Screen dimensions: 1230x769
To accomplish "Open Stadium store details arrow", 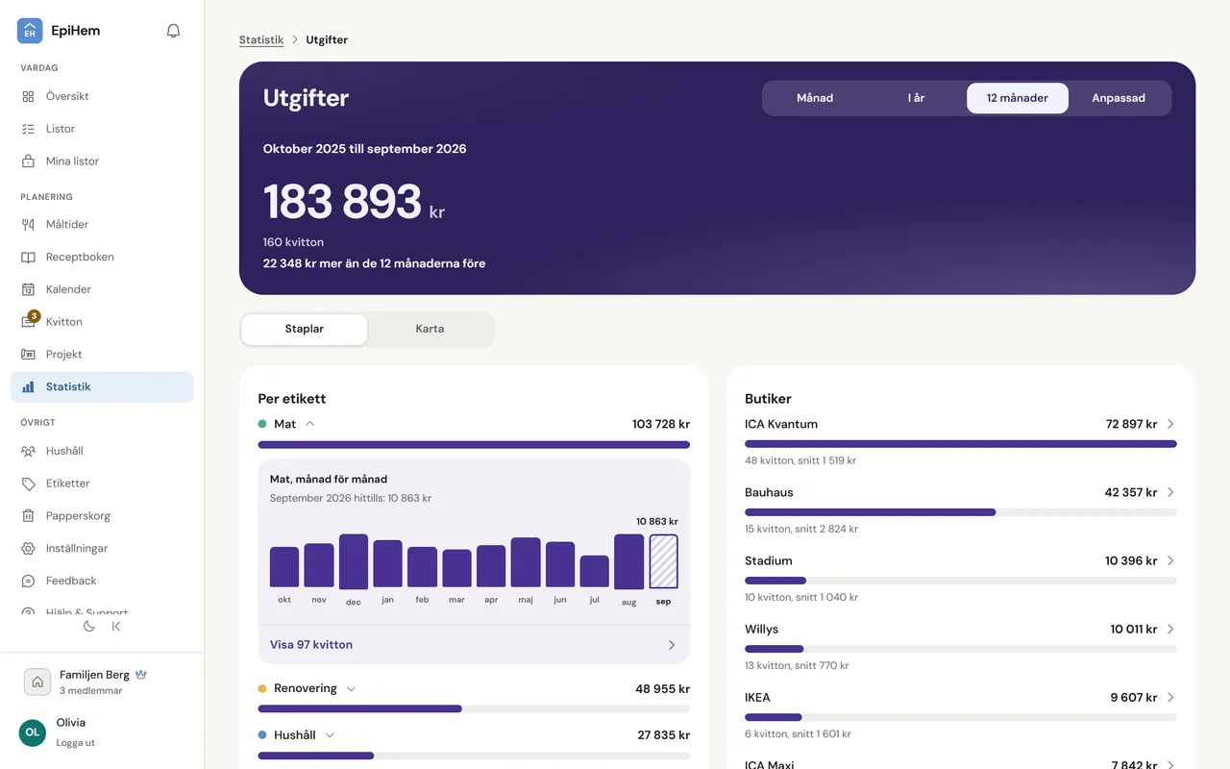I will coord(1170,560).
